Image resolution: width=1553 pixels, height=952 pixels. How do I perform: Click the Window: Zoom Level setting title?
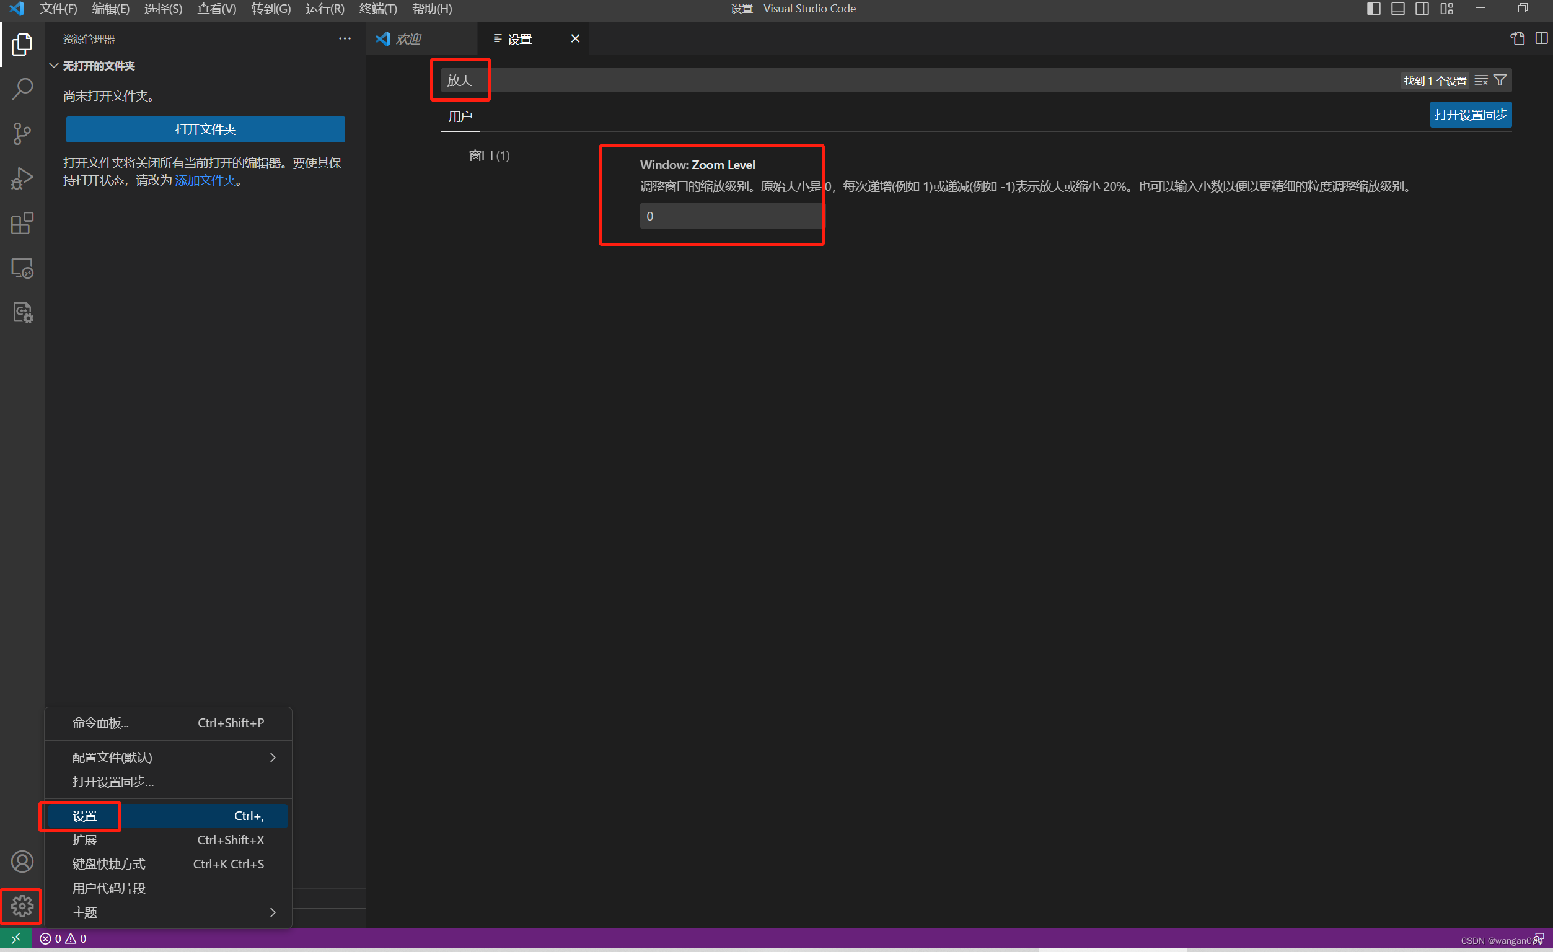click(697, 164)
